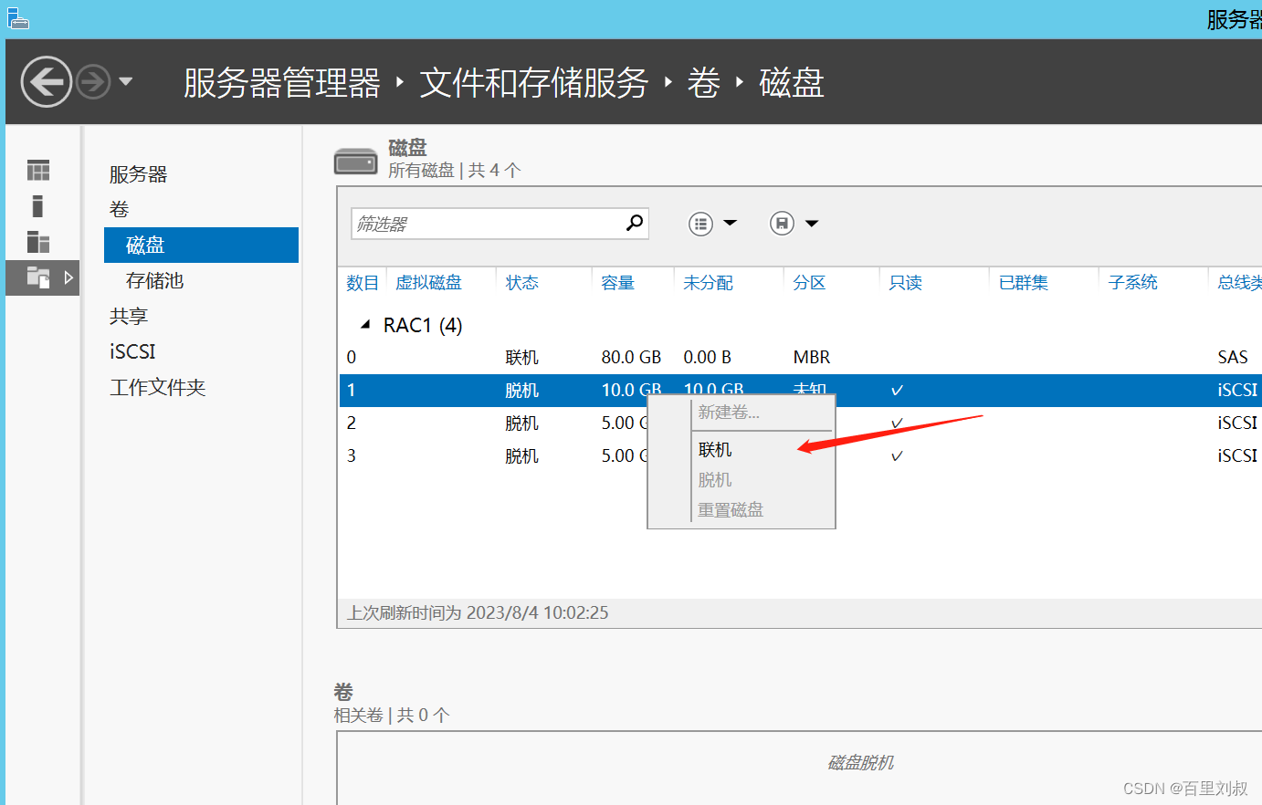Click the read-only checkmark on disk 2
The image size is (1262, 805).
point(897,423)
